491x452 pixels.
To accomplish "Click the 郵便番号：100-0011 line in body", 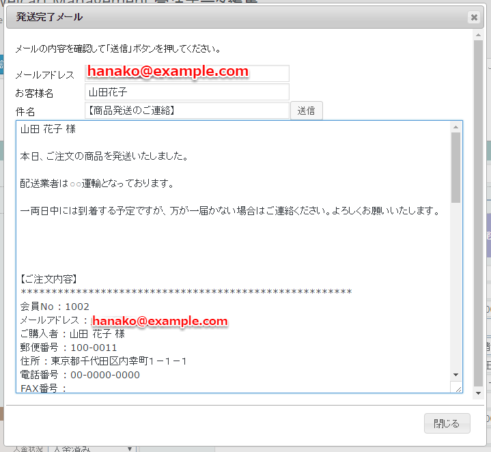I will coord(68,348).
